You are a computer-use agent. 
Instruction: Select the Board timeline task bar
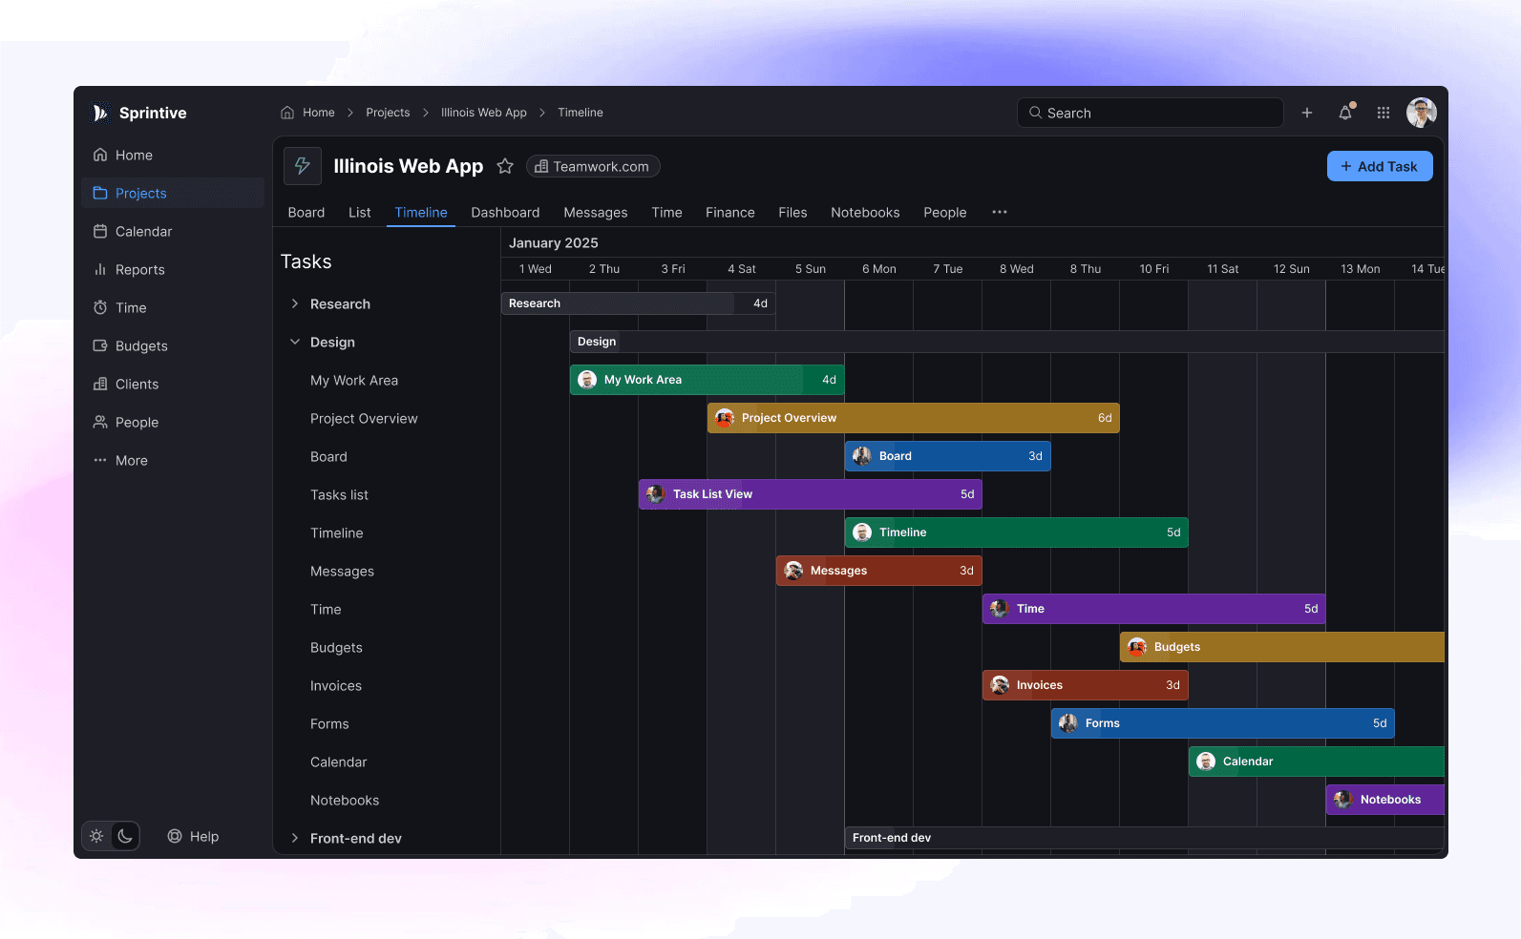(x=948, y=456)
